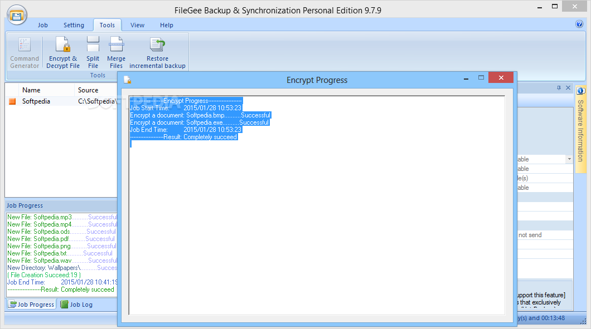Open Encrypt & Decrypt File tool
The image size is (591, 329).
tap(63, 52)
